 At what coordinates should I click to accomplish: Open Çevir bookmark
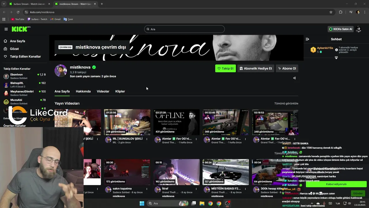(68, 19)
